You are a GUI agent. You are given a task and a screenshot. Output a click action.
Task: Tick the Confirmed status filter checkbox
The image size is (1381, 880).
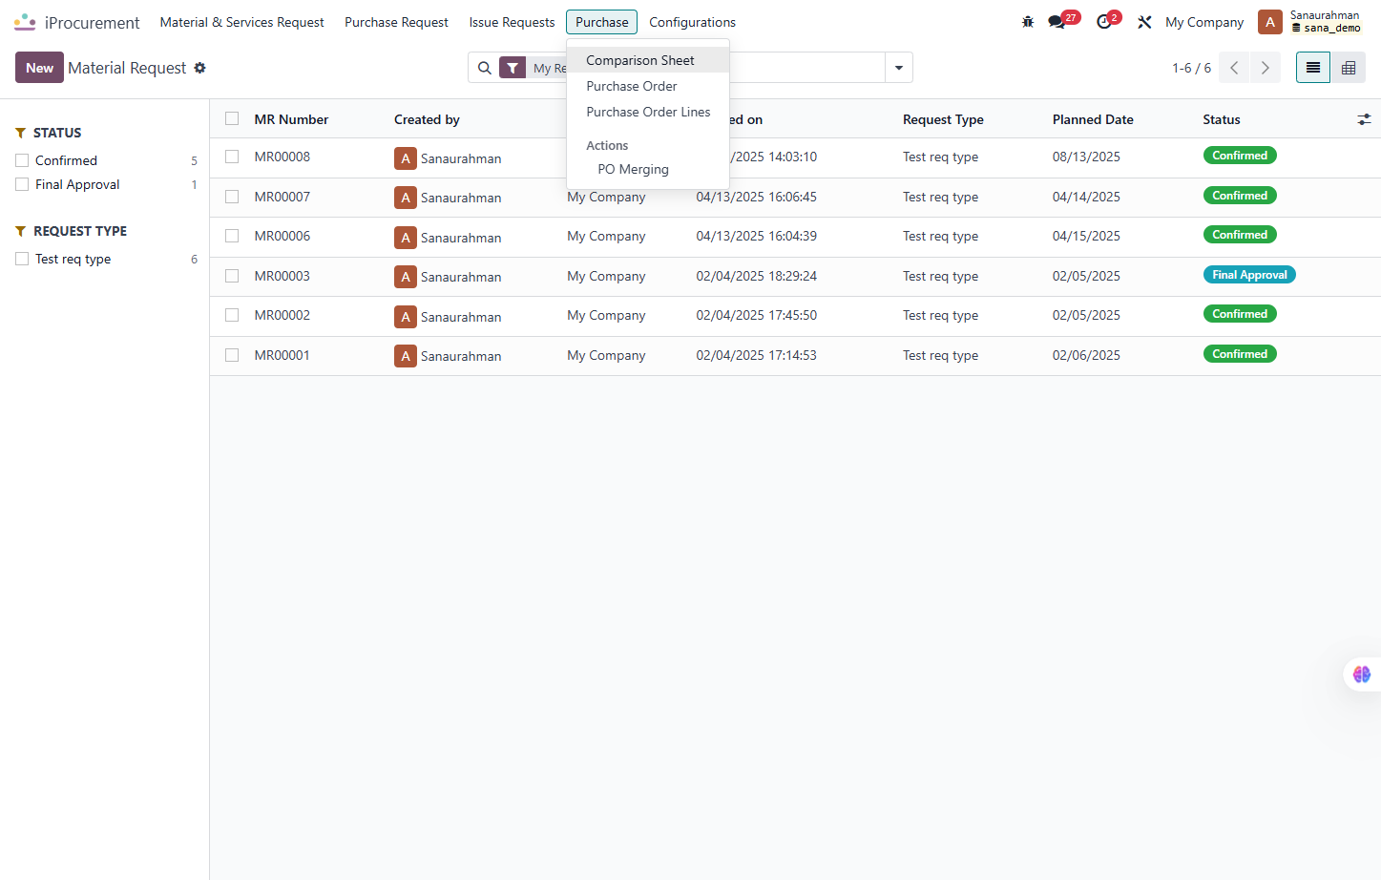pyautogui.click(x=22, y=160)
